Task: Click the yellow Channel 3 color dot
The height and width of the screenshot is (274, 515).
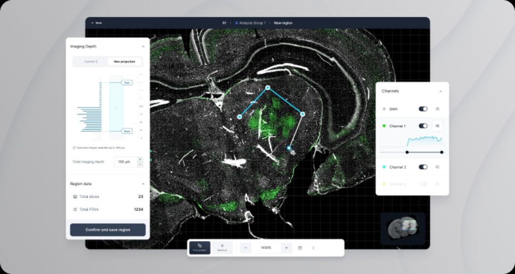Action: coord(384,184)
